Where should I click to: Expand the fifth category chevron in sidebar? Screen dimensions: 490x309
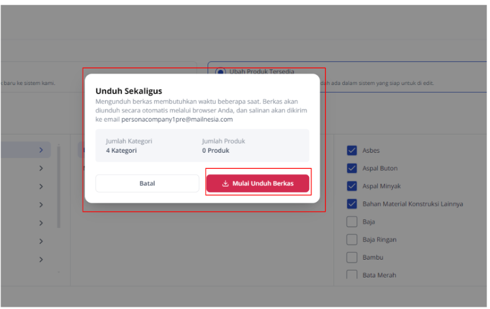tap(41, 223)
